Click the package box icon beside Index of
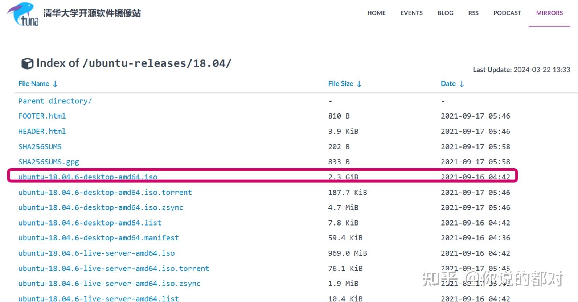The image size is (578, 302). click(x=28, y=63)
